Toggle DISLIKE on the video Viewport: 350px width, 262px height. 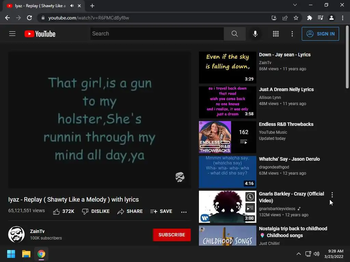click(x=96, y=211)
